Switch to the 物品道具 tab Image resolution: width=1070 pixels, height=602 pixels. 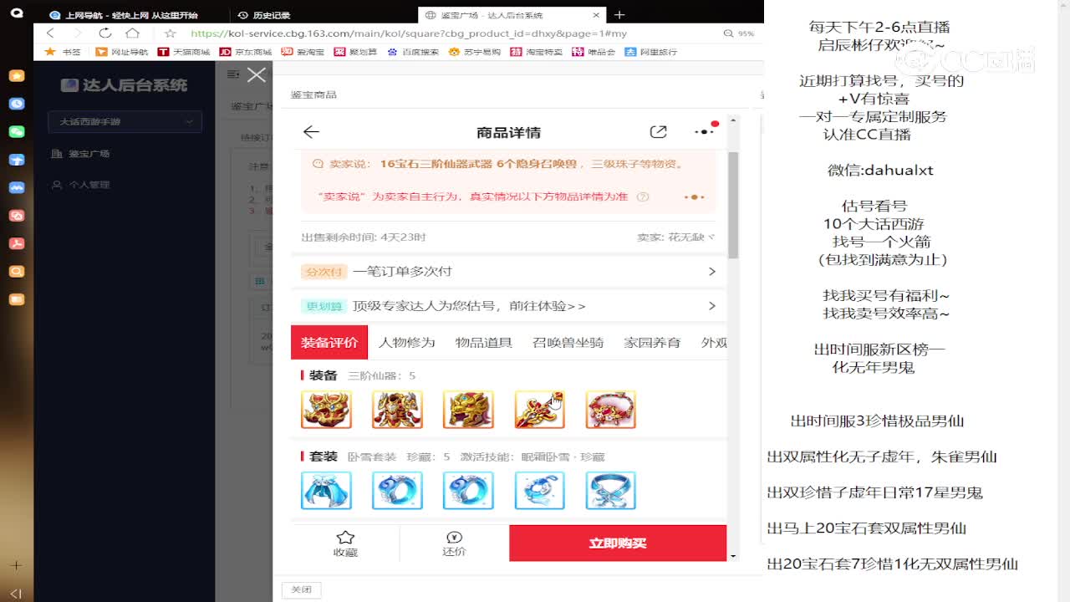pyautogui.click(x=484, y=343)
